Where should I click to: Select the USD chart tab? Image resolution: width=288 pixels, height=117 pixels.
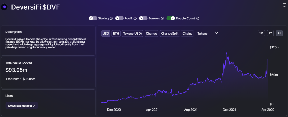tap(106, 33)
